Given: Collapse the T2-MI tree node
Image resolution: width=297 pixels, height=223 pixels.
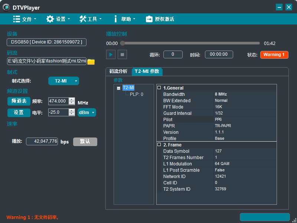Looking at the screenshot, I should 118,88.
